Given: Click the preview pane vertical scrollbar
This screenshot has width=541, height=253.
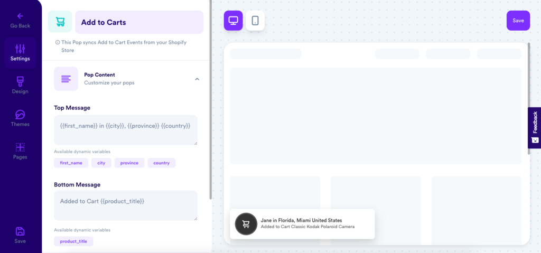Looking at the screenshot, I should 529,99.
